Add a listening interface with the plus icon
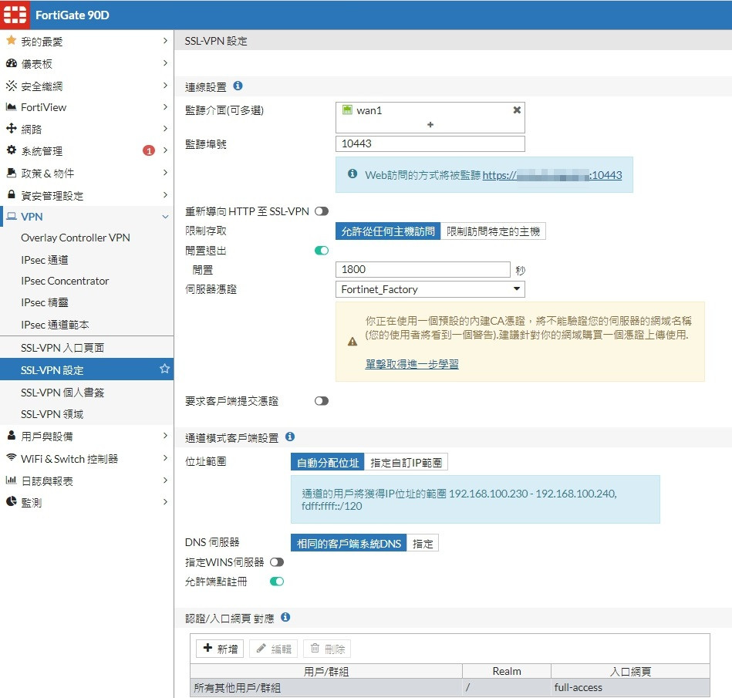732x698 pixels. 430,125
